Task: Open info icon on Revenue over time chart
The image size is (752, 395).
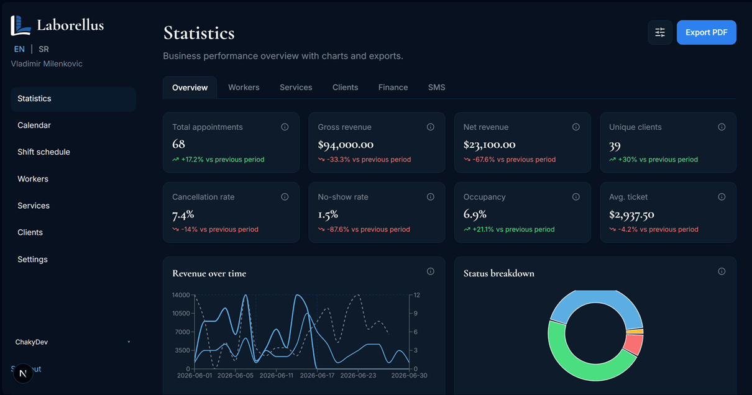Action: (x=430, y=271)
